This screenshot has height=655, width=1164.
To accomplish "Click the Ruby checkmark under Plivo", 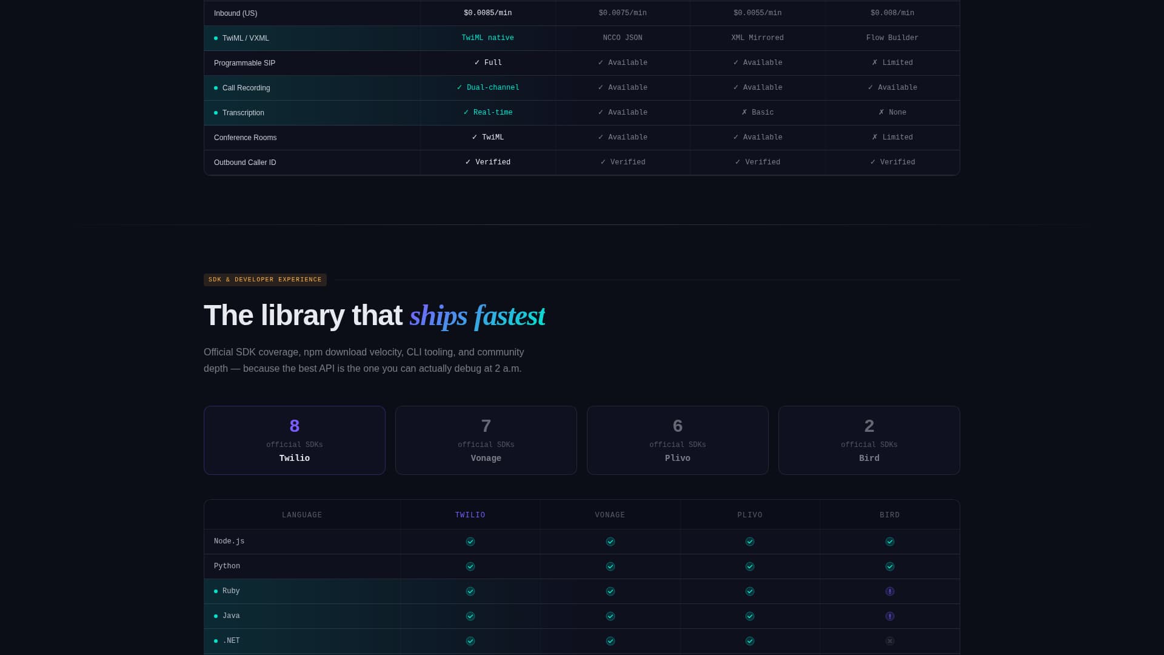I will pyautogui.click(x=750, y=591).
